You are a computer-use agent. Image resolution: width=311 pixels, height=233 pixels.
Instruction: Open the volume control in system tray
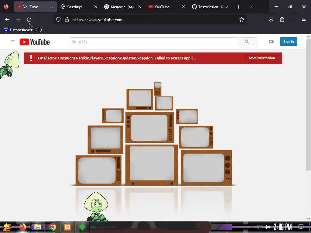[x=267, y=227]
